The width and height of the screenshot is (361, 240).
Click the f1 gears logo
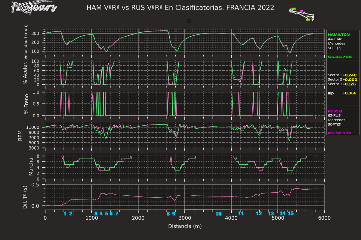point(34,7)
